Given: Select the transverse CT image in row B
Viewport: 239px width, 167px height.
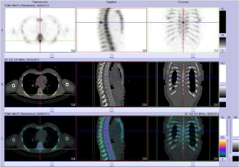Looking at the screenshot, I should [x=40, y=84].
